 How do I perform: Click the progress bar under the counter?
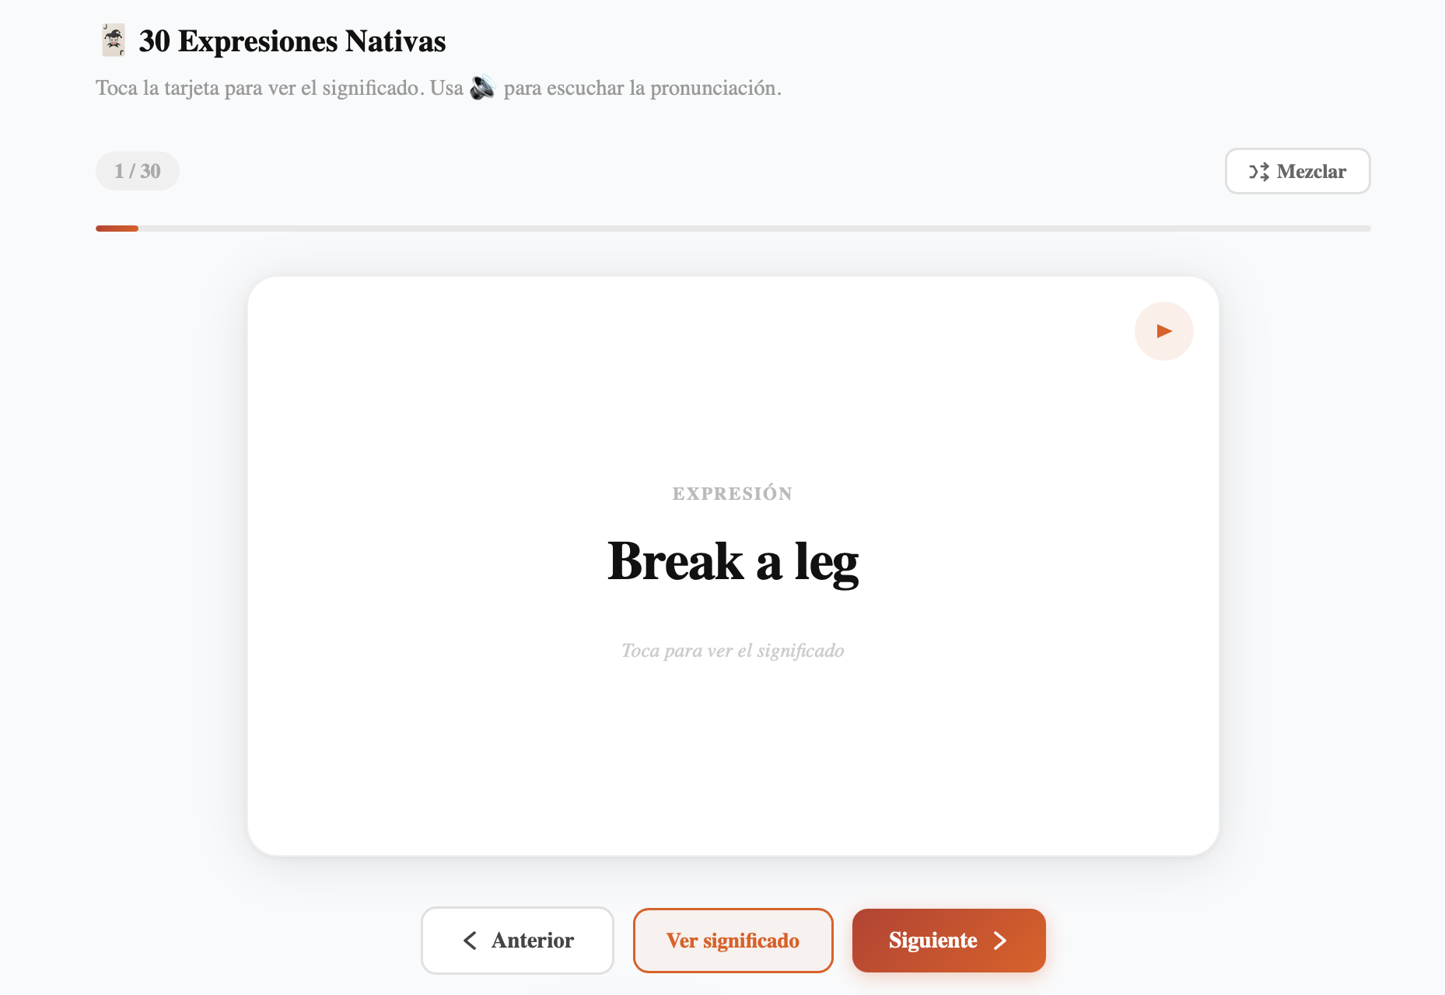pyautogui.click(x=733, y=229)
